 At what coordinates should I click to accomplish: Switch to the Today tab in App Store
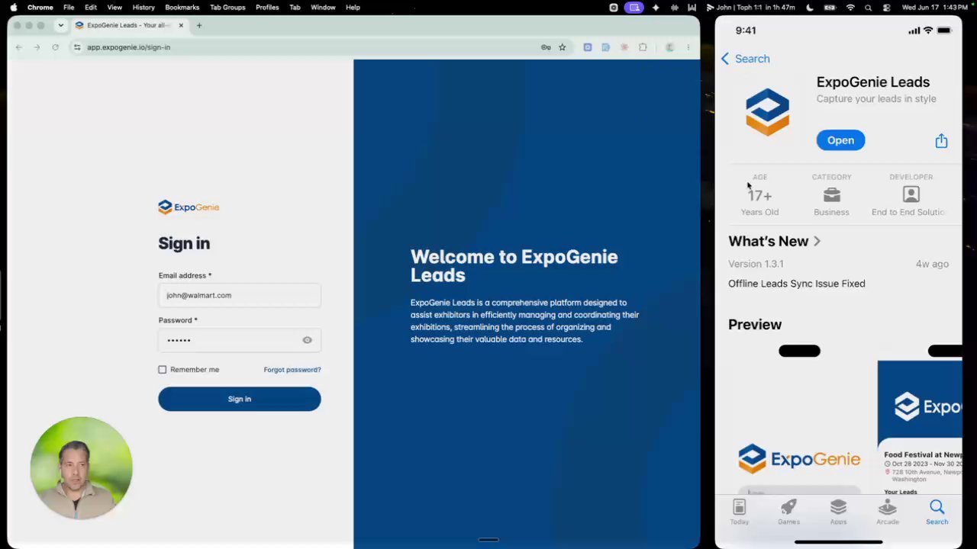coord(739,512)
